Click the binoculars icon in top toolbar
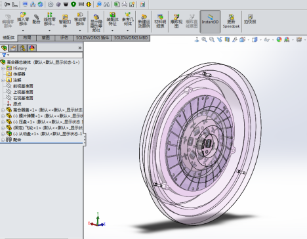The height and width of the screenshot is (239, 307). [106, 5]
